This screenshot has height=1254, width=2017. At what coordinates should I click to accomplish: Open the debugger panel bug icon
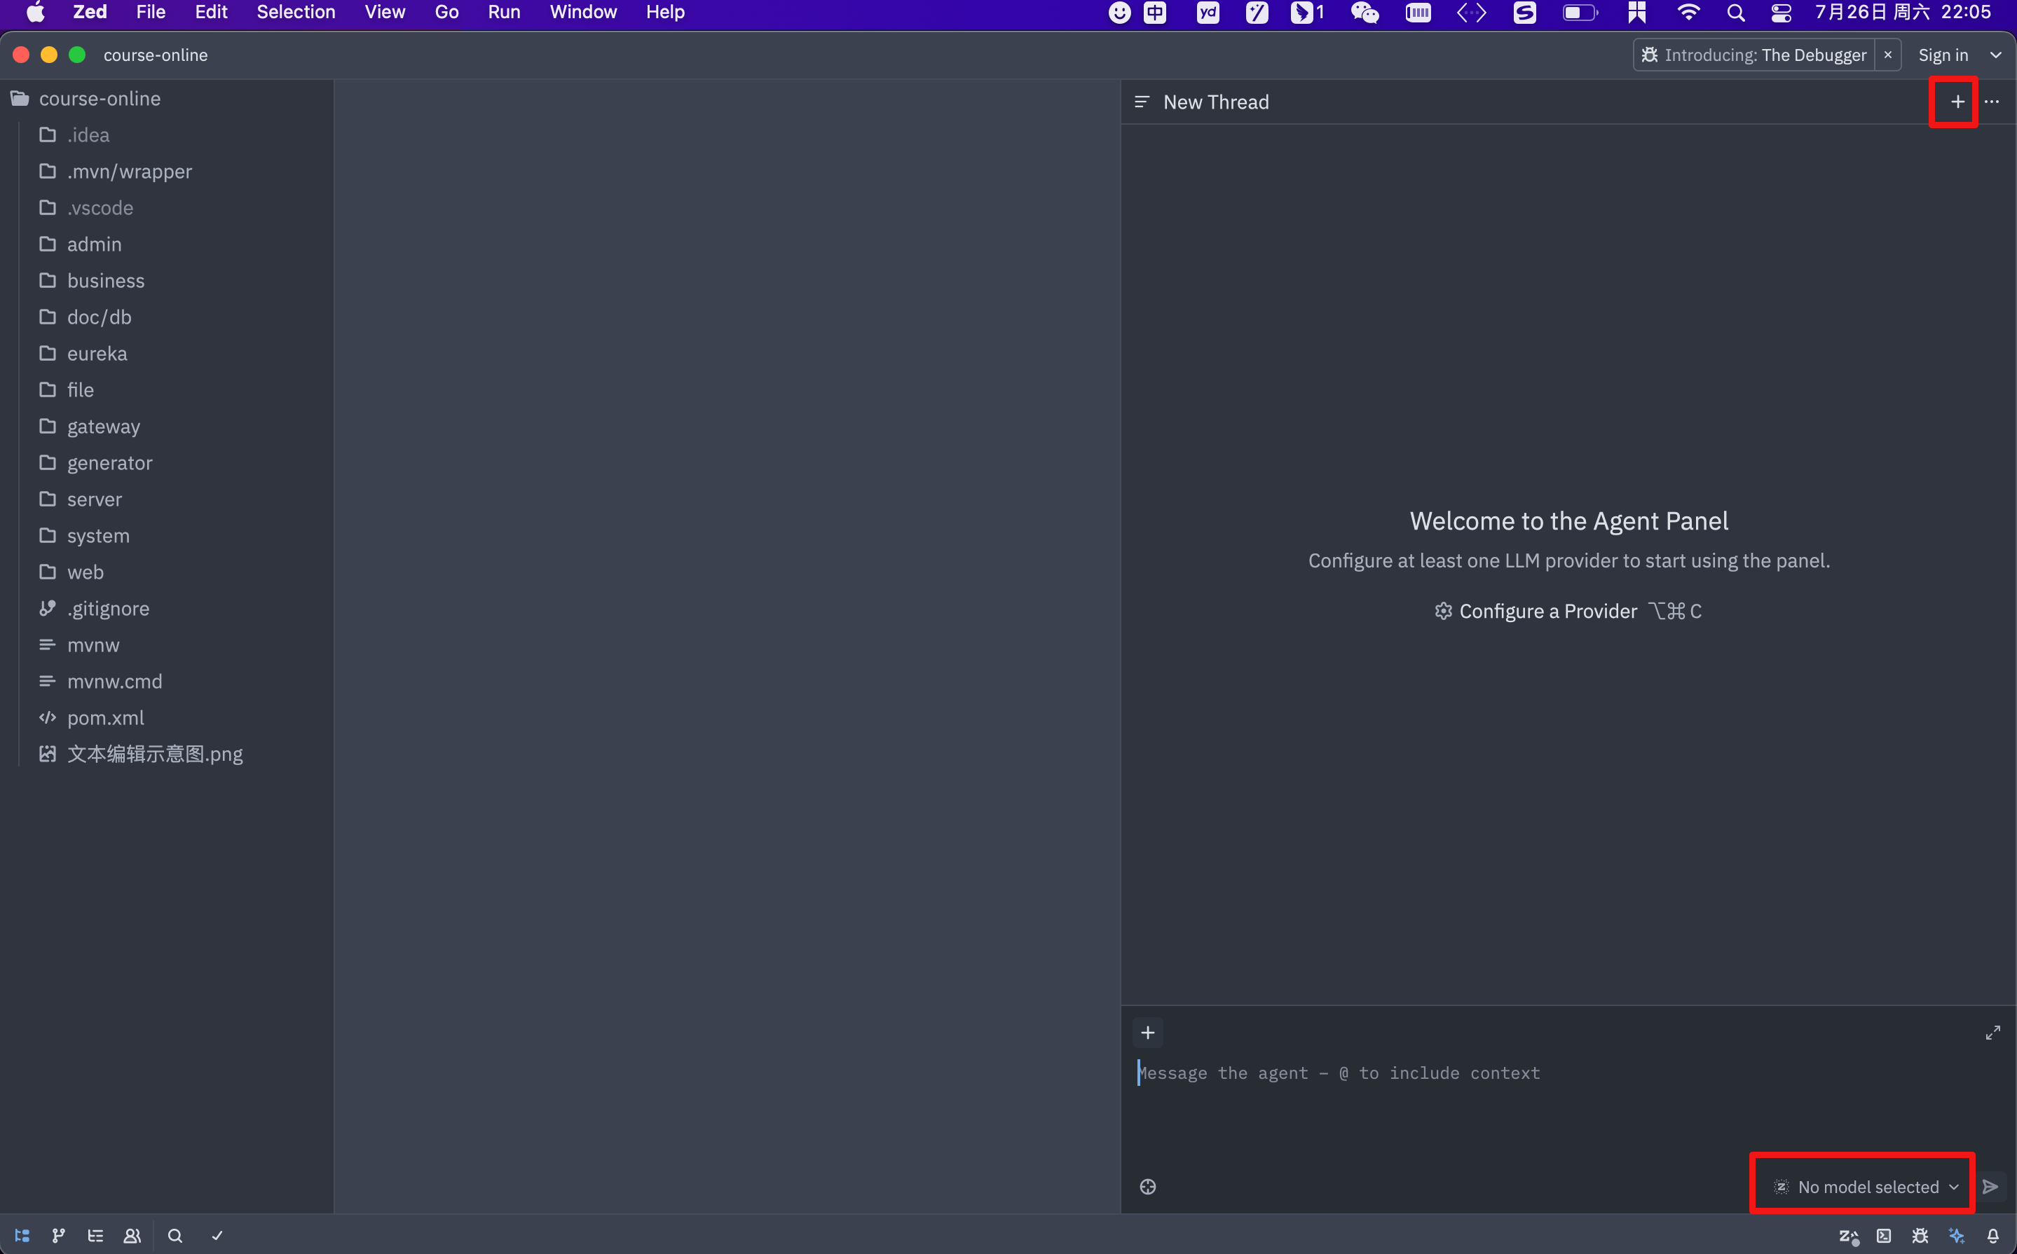(1920, 1236)
